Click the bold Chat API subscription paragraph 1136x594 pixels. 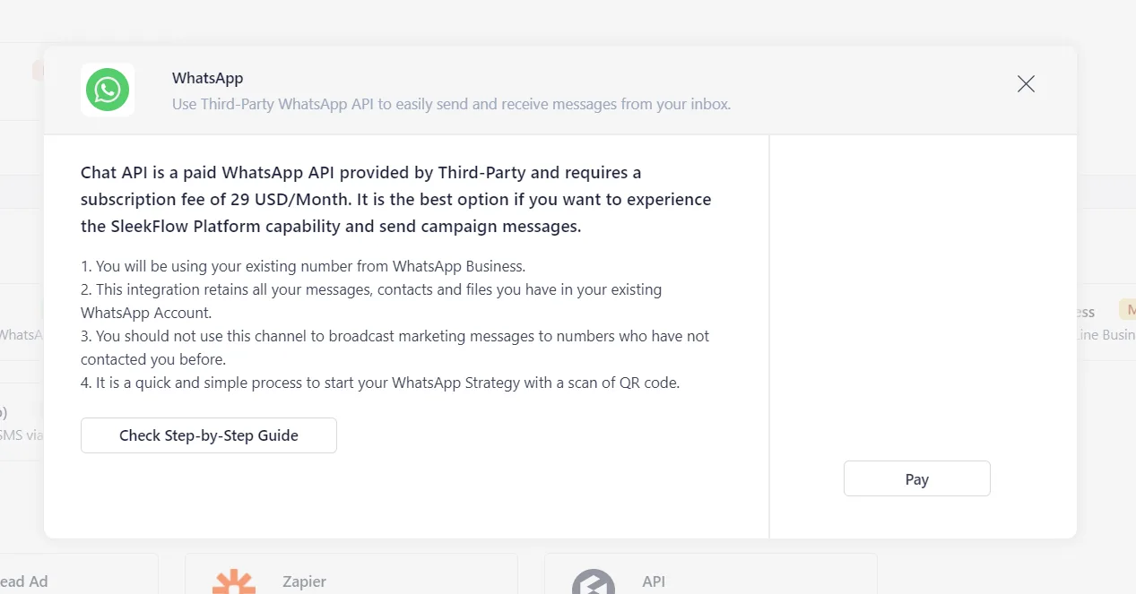pyautogui.click(x=395, y=199)
